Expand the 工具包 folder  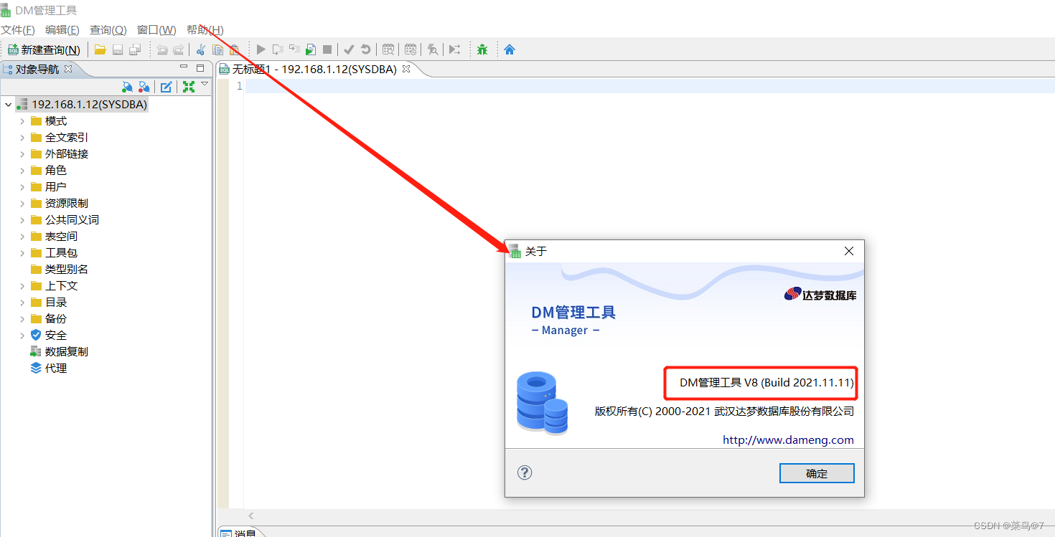point(22,253)
